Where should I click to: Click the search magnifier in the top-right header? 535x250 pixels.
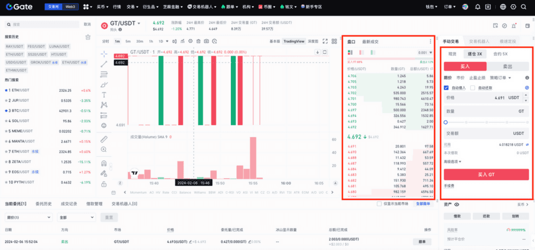pos(524,7)
